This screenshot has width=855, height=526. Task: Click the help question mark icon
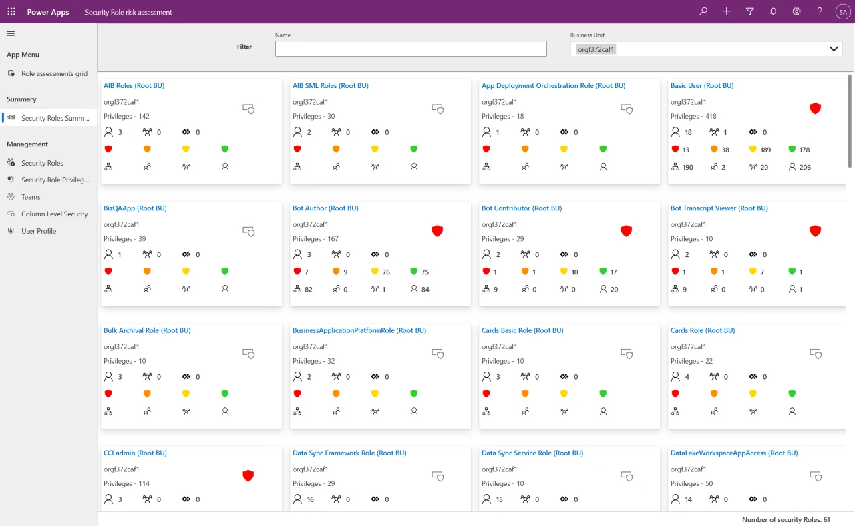tap(820, 12)
